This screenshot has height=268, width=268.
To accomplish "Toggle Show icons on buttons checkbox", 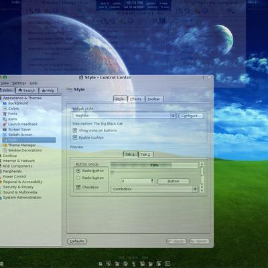I will [75, 130].
